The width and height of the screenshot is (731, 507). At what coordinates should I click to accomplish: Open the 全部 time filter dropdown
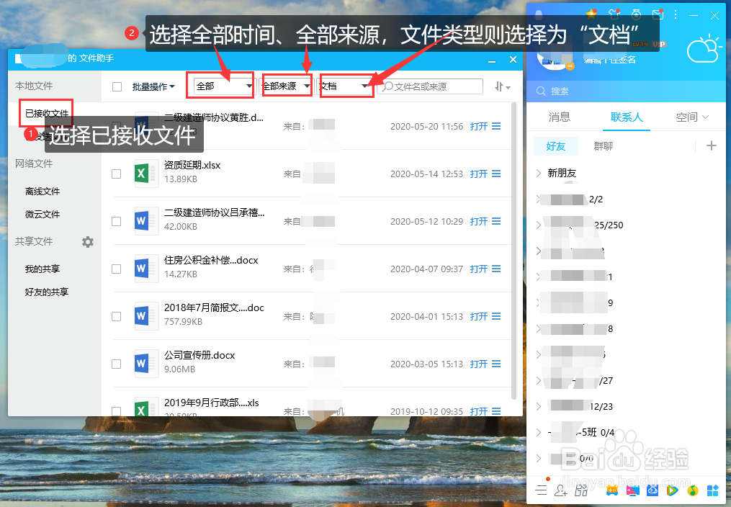[225, 86]
